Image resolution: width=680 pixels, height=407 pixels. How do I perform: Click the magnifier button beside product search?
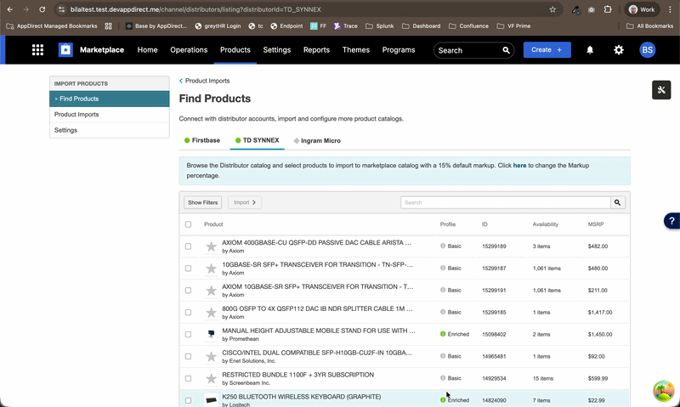(x=618, y=203)
